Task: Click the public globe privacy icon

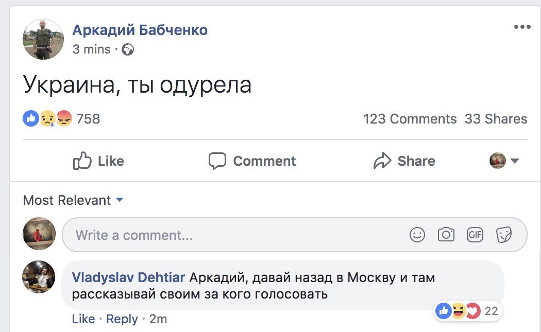Action: [128, 49]
